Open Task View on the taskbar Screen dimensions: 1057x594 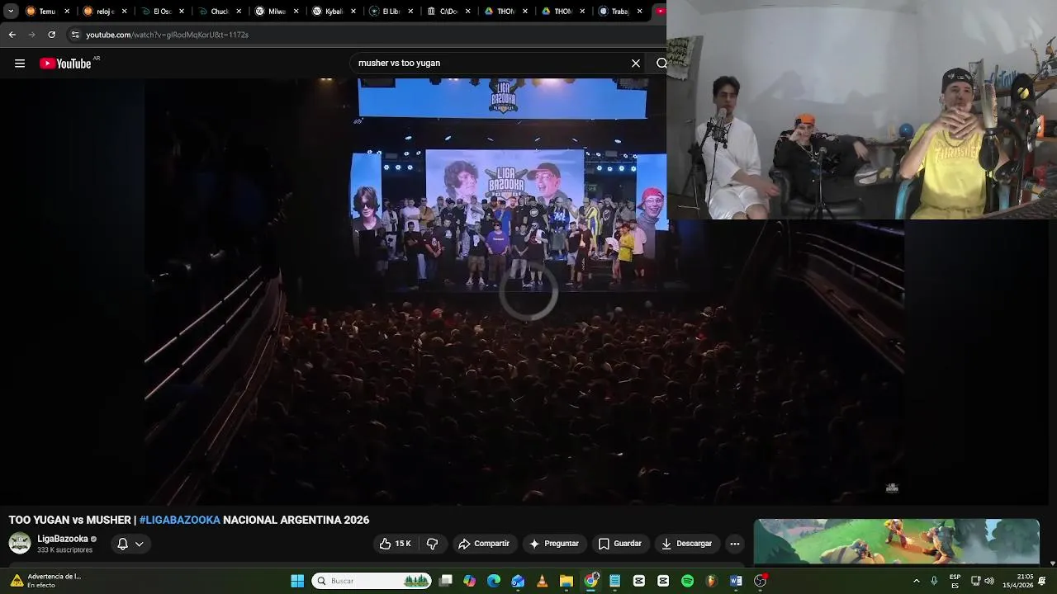446,581
